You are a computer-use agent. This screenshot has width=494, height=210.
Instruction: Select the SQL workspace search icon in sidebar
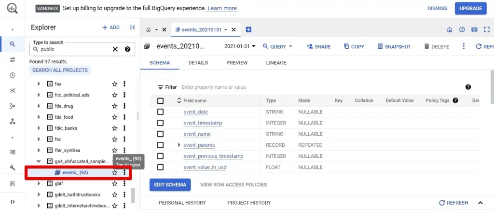tap(12, 44)
